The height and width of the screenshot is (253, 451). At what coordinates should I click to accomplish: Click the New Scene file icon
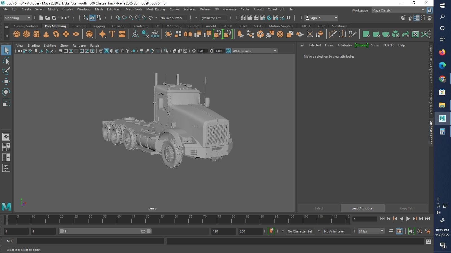(41, 18)
